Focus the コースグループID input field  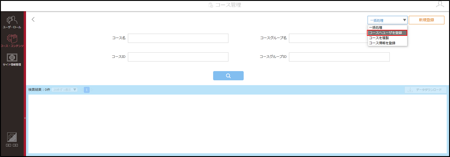(339, 57)
